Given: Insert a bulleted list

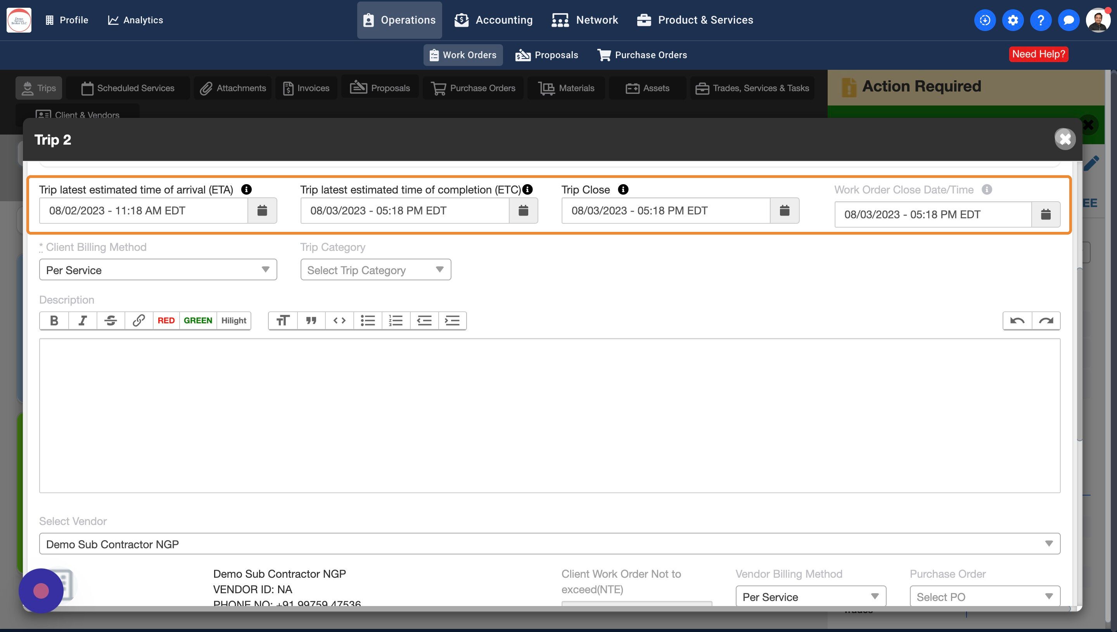Looking at the screenshot, I should coord(367,321).
